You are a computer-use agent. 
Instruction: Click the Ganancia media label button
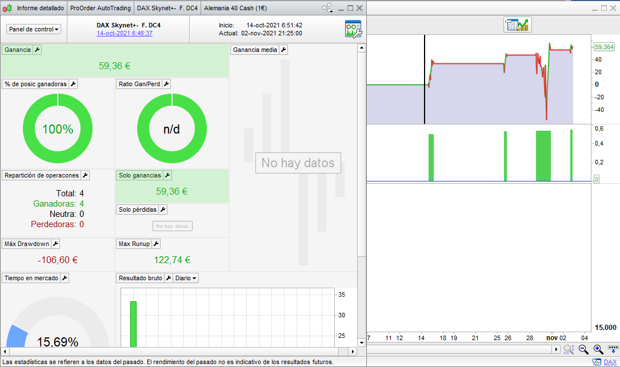255,50
